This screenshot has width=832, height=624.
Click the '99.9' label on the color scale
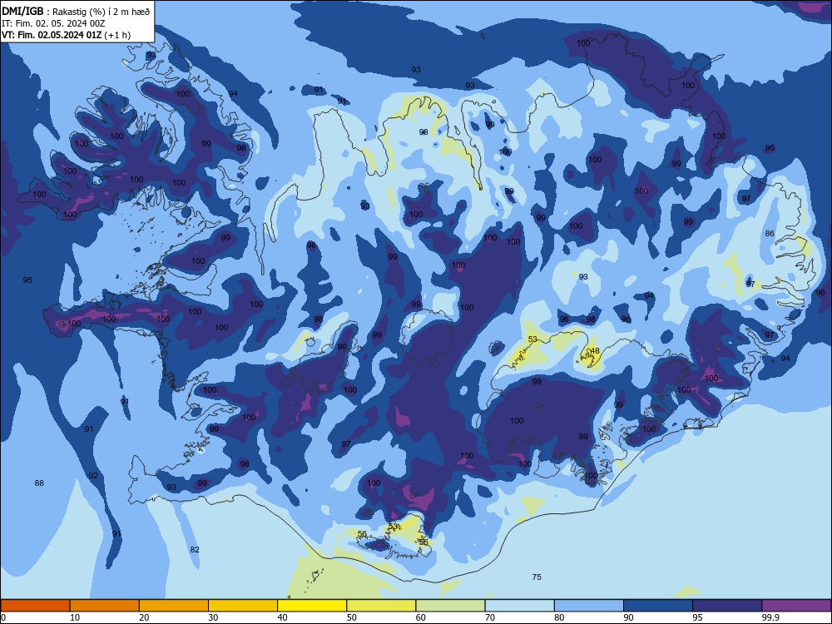point(770,617)
